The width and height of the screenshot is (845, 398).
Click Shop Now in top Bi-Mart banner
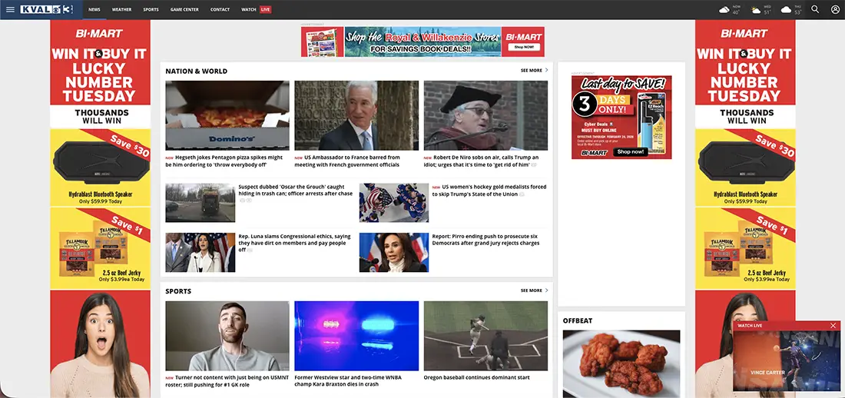pyautogui.click(x=524, y=48)
